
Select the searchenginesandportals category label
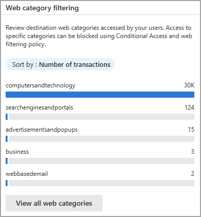[39, 107]
